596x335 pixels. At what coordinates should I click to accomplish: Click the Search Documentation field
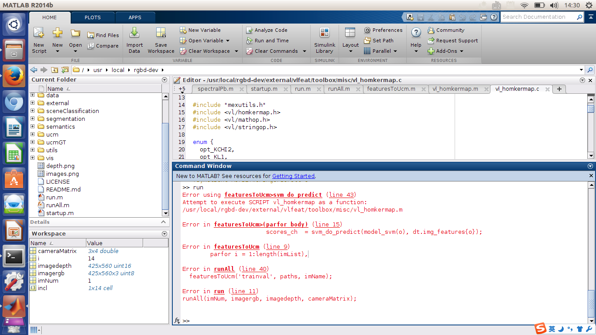538,17
